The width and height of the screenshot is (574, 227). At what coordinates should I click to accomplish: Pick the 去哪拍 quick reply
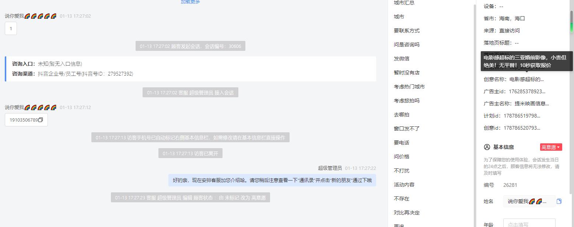tap(402, 115)
